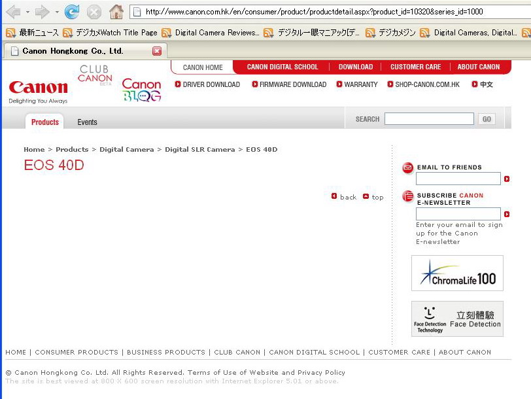Click footer ABOUT CANON link
This screenshot has height=399, width=531.
(464, 353)
